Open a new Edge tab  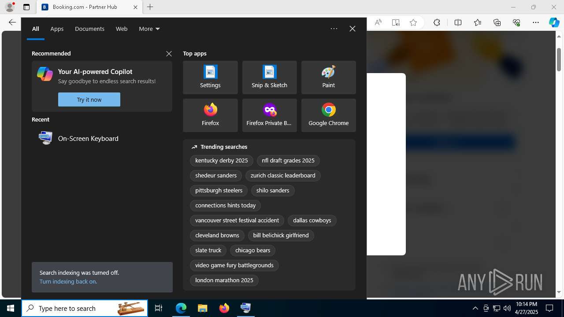(x=150, y=7)
